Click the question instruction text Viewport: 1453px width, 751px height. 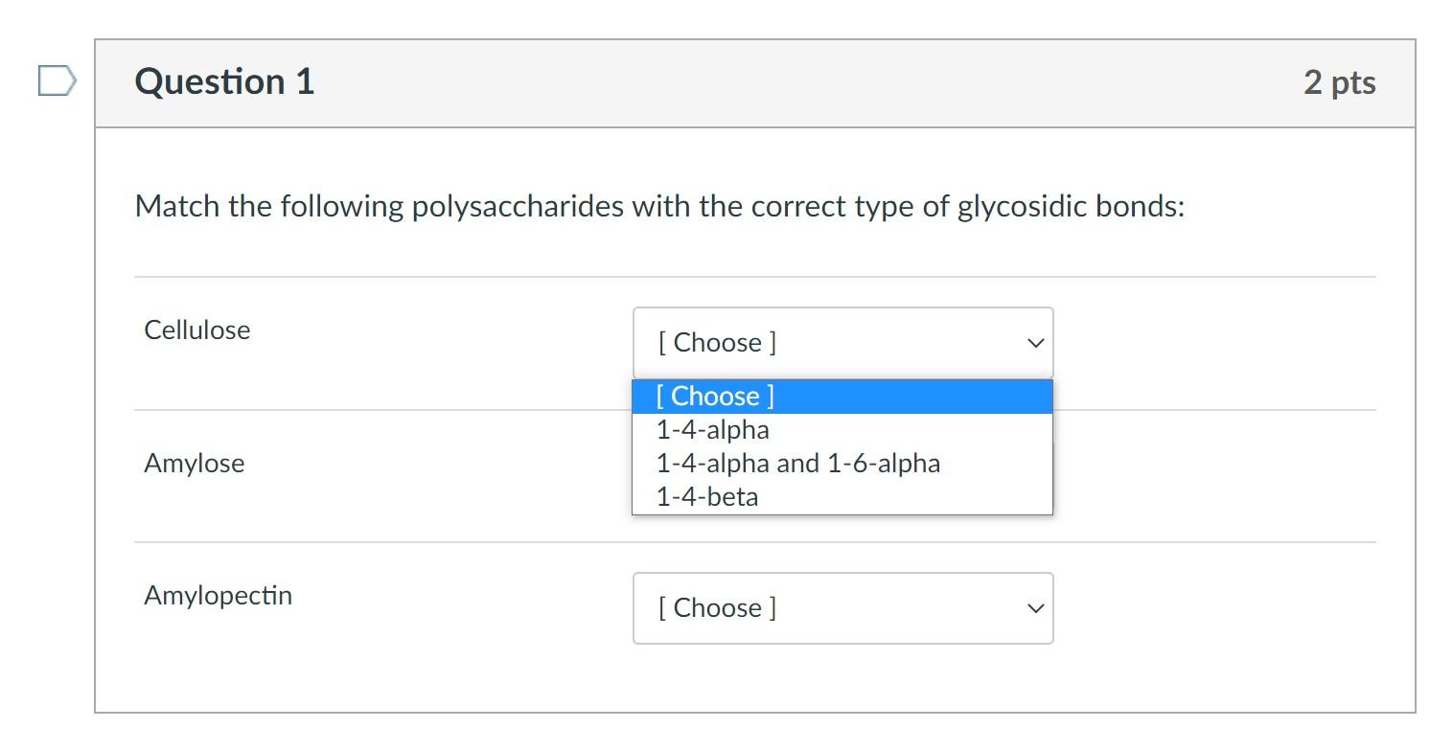pos(659,205)
